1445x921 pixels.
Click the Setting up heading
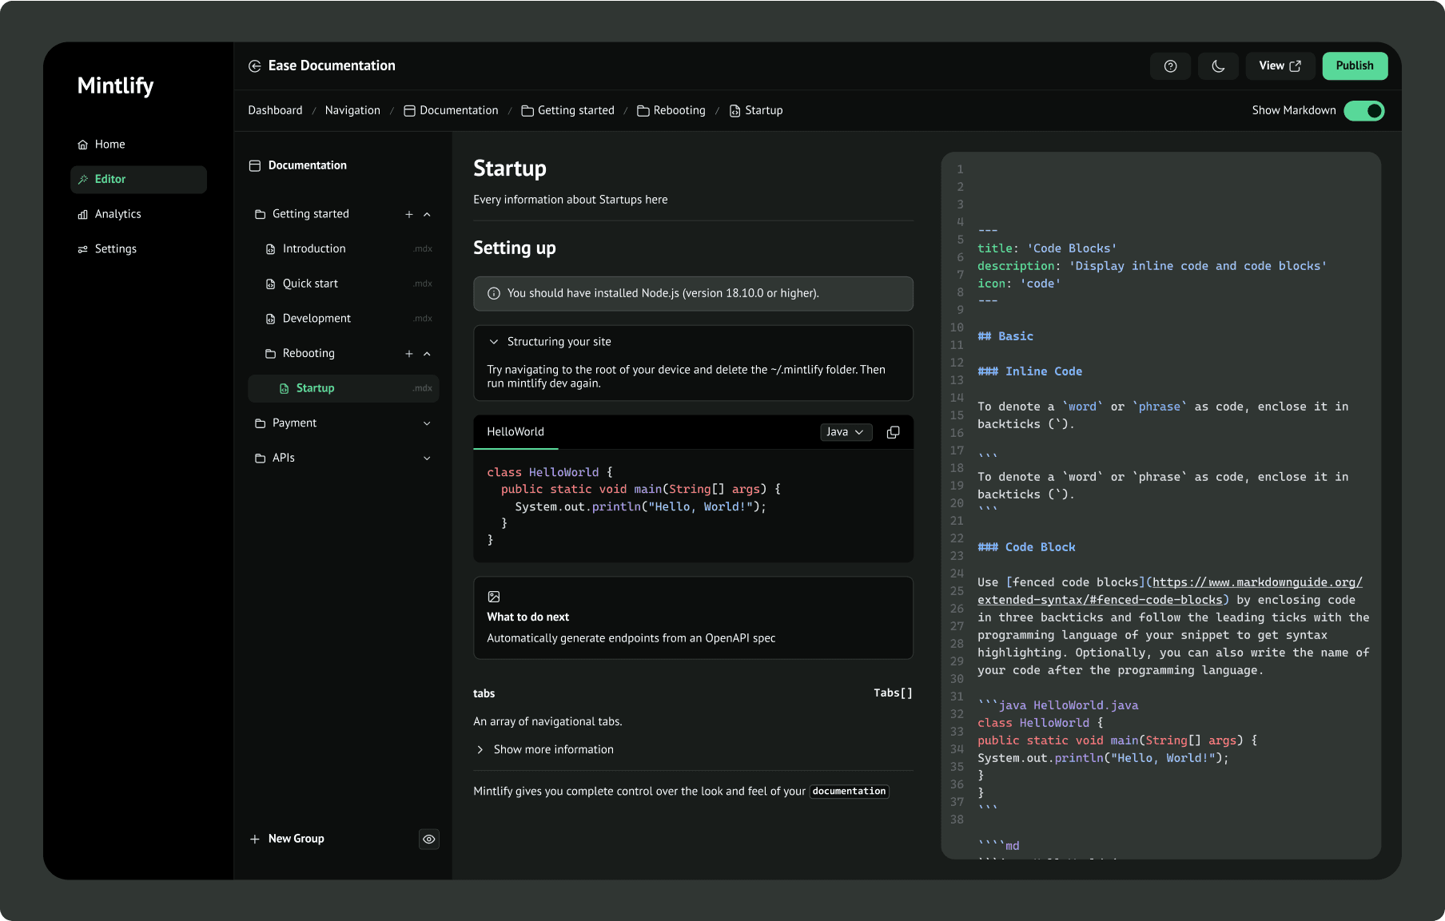515,248
